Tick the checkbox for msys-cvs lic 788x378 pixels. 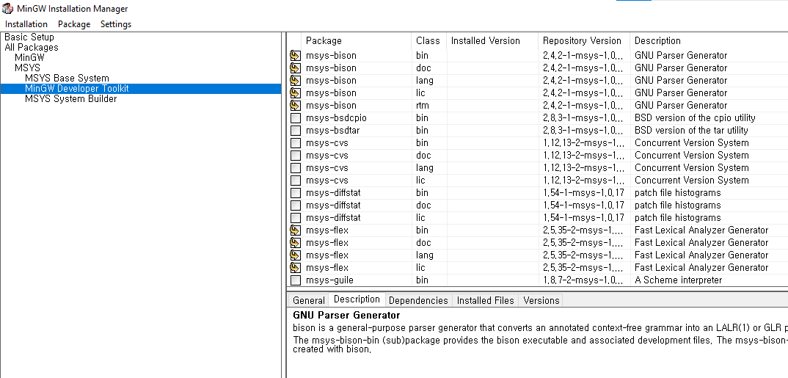coord(296,181)
